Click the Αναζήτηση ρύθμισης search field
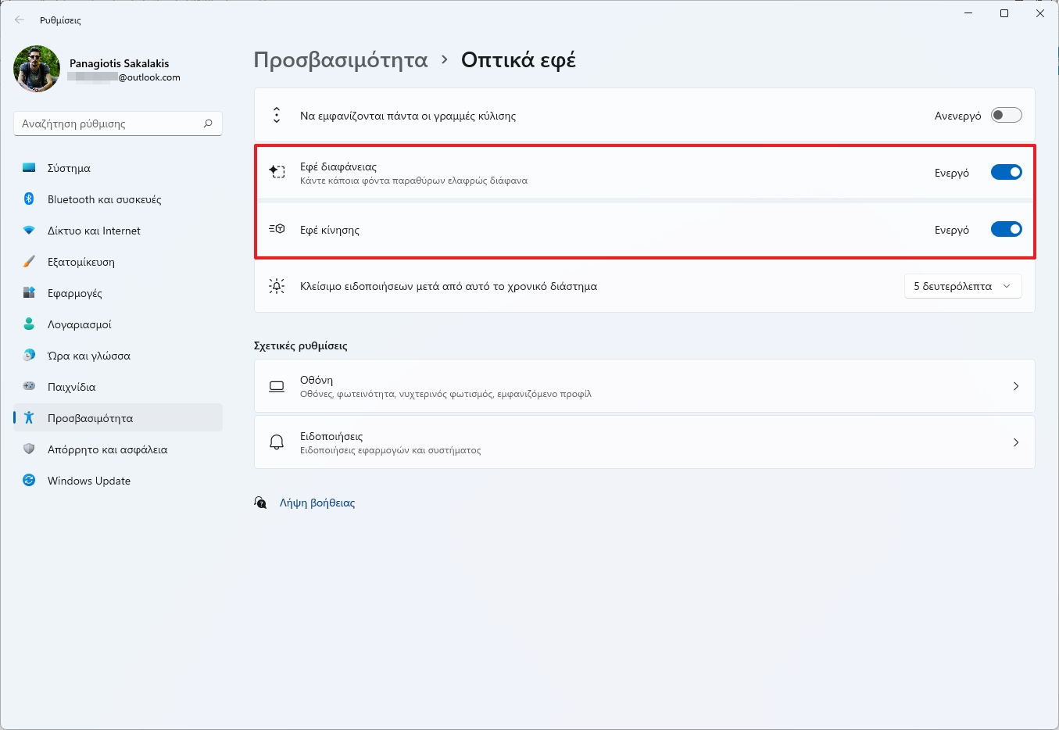 109,123
